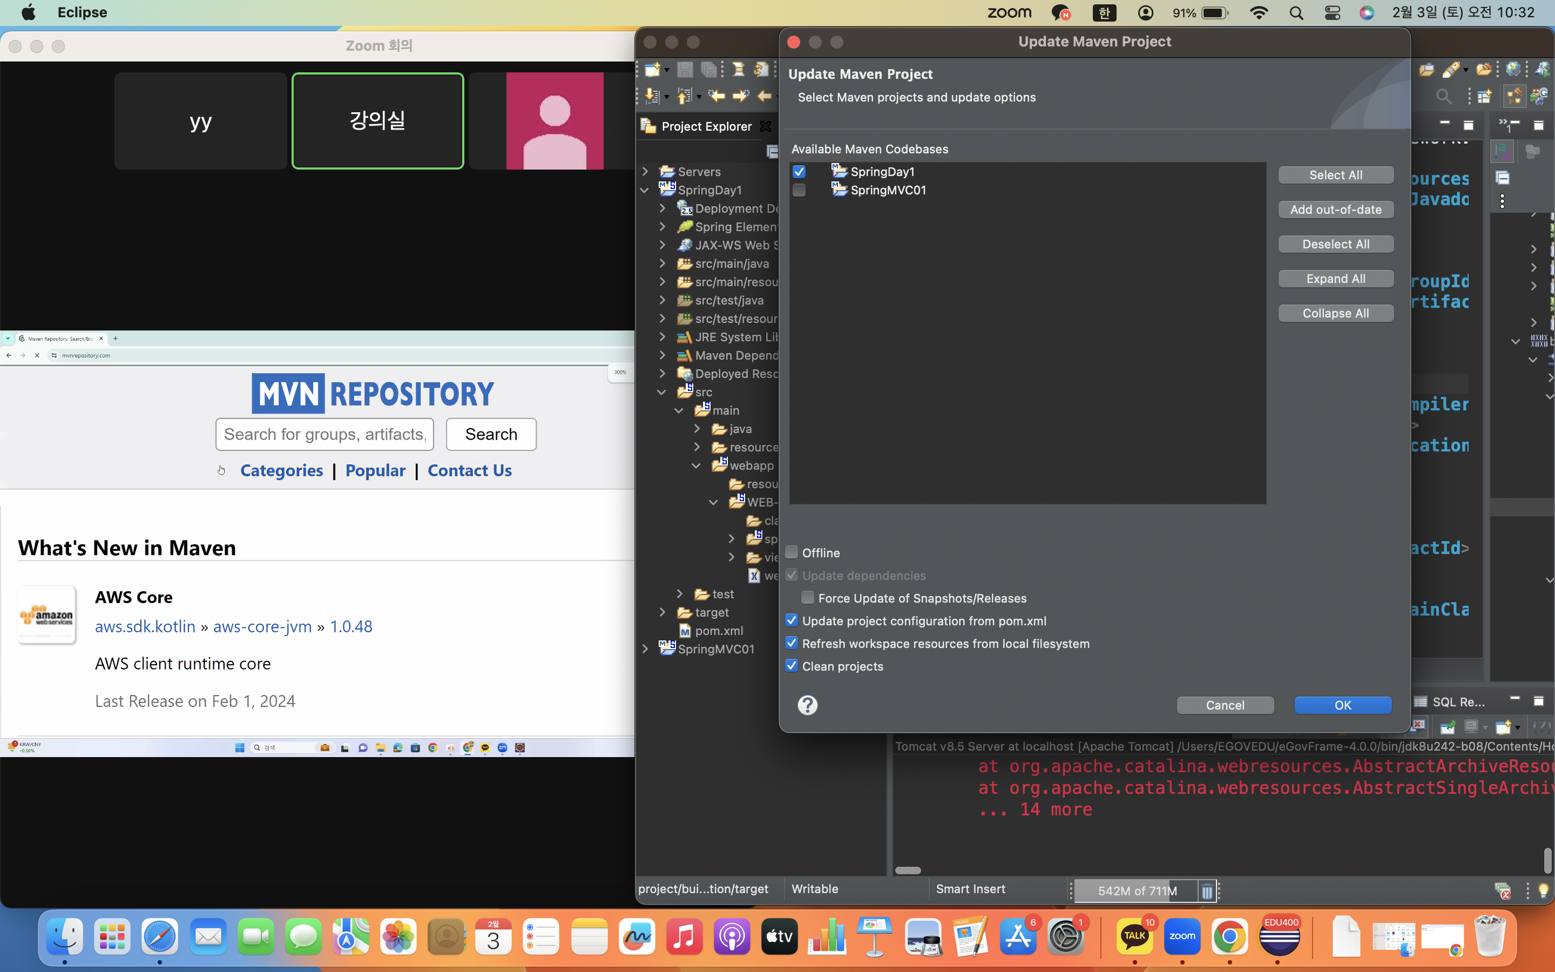The height and width of the screenshot is (972, 1555).
Task: Toggle Force Update of Snapshots/Releases
Action: coord(808,598)
